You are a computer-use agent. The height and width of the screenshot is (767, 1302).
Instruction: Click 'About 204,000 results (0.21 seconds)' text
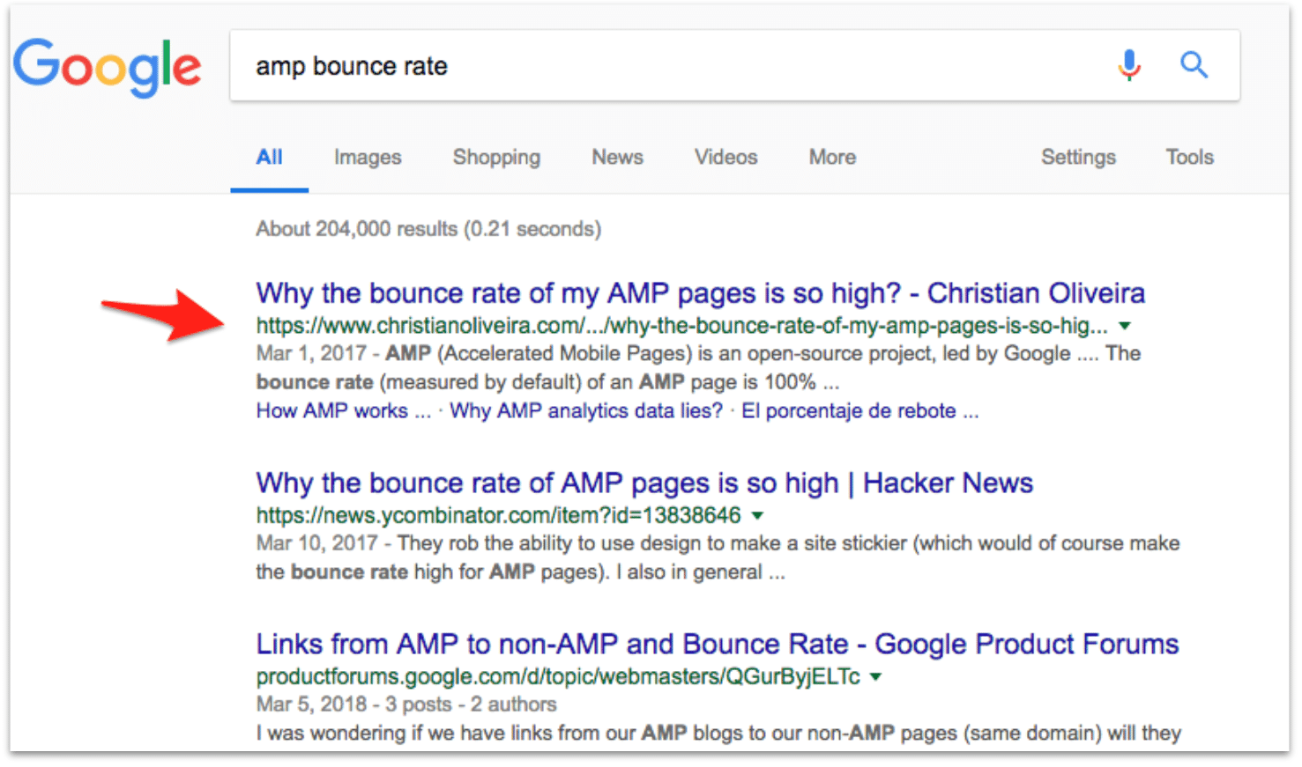coord(428,229)
